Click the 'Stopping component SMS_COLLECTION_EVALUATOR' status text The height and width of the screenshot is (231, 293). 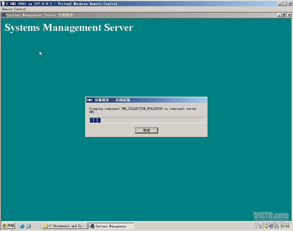[143, 110]
